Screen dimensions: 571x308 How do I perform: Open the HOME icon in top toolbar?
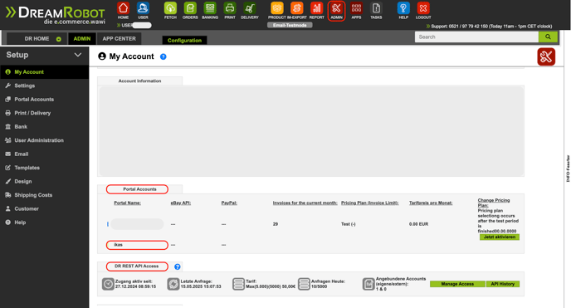pos(123,8)
